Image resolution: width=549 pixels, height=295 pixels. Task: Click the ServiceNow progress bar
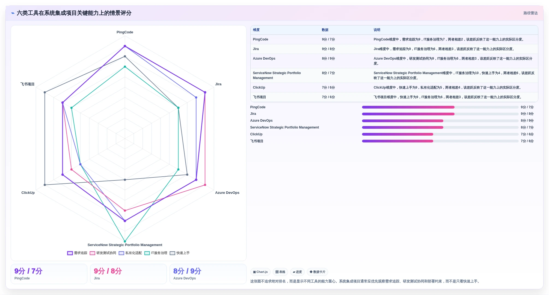coord(440,127)
